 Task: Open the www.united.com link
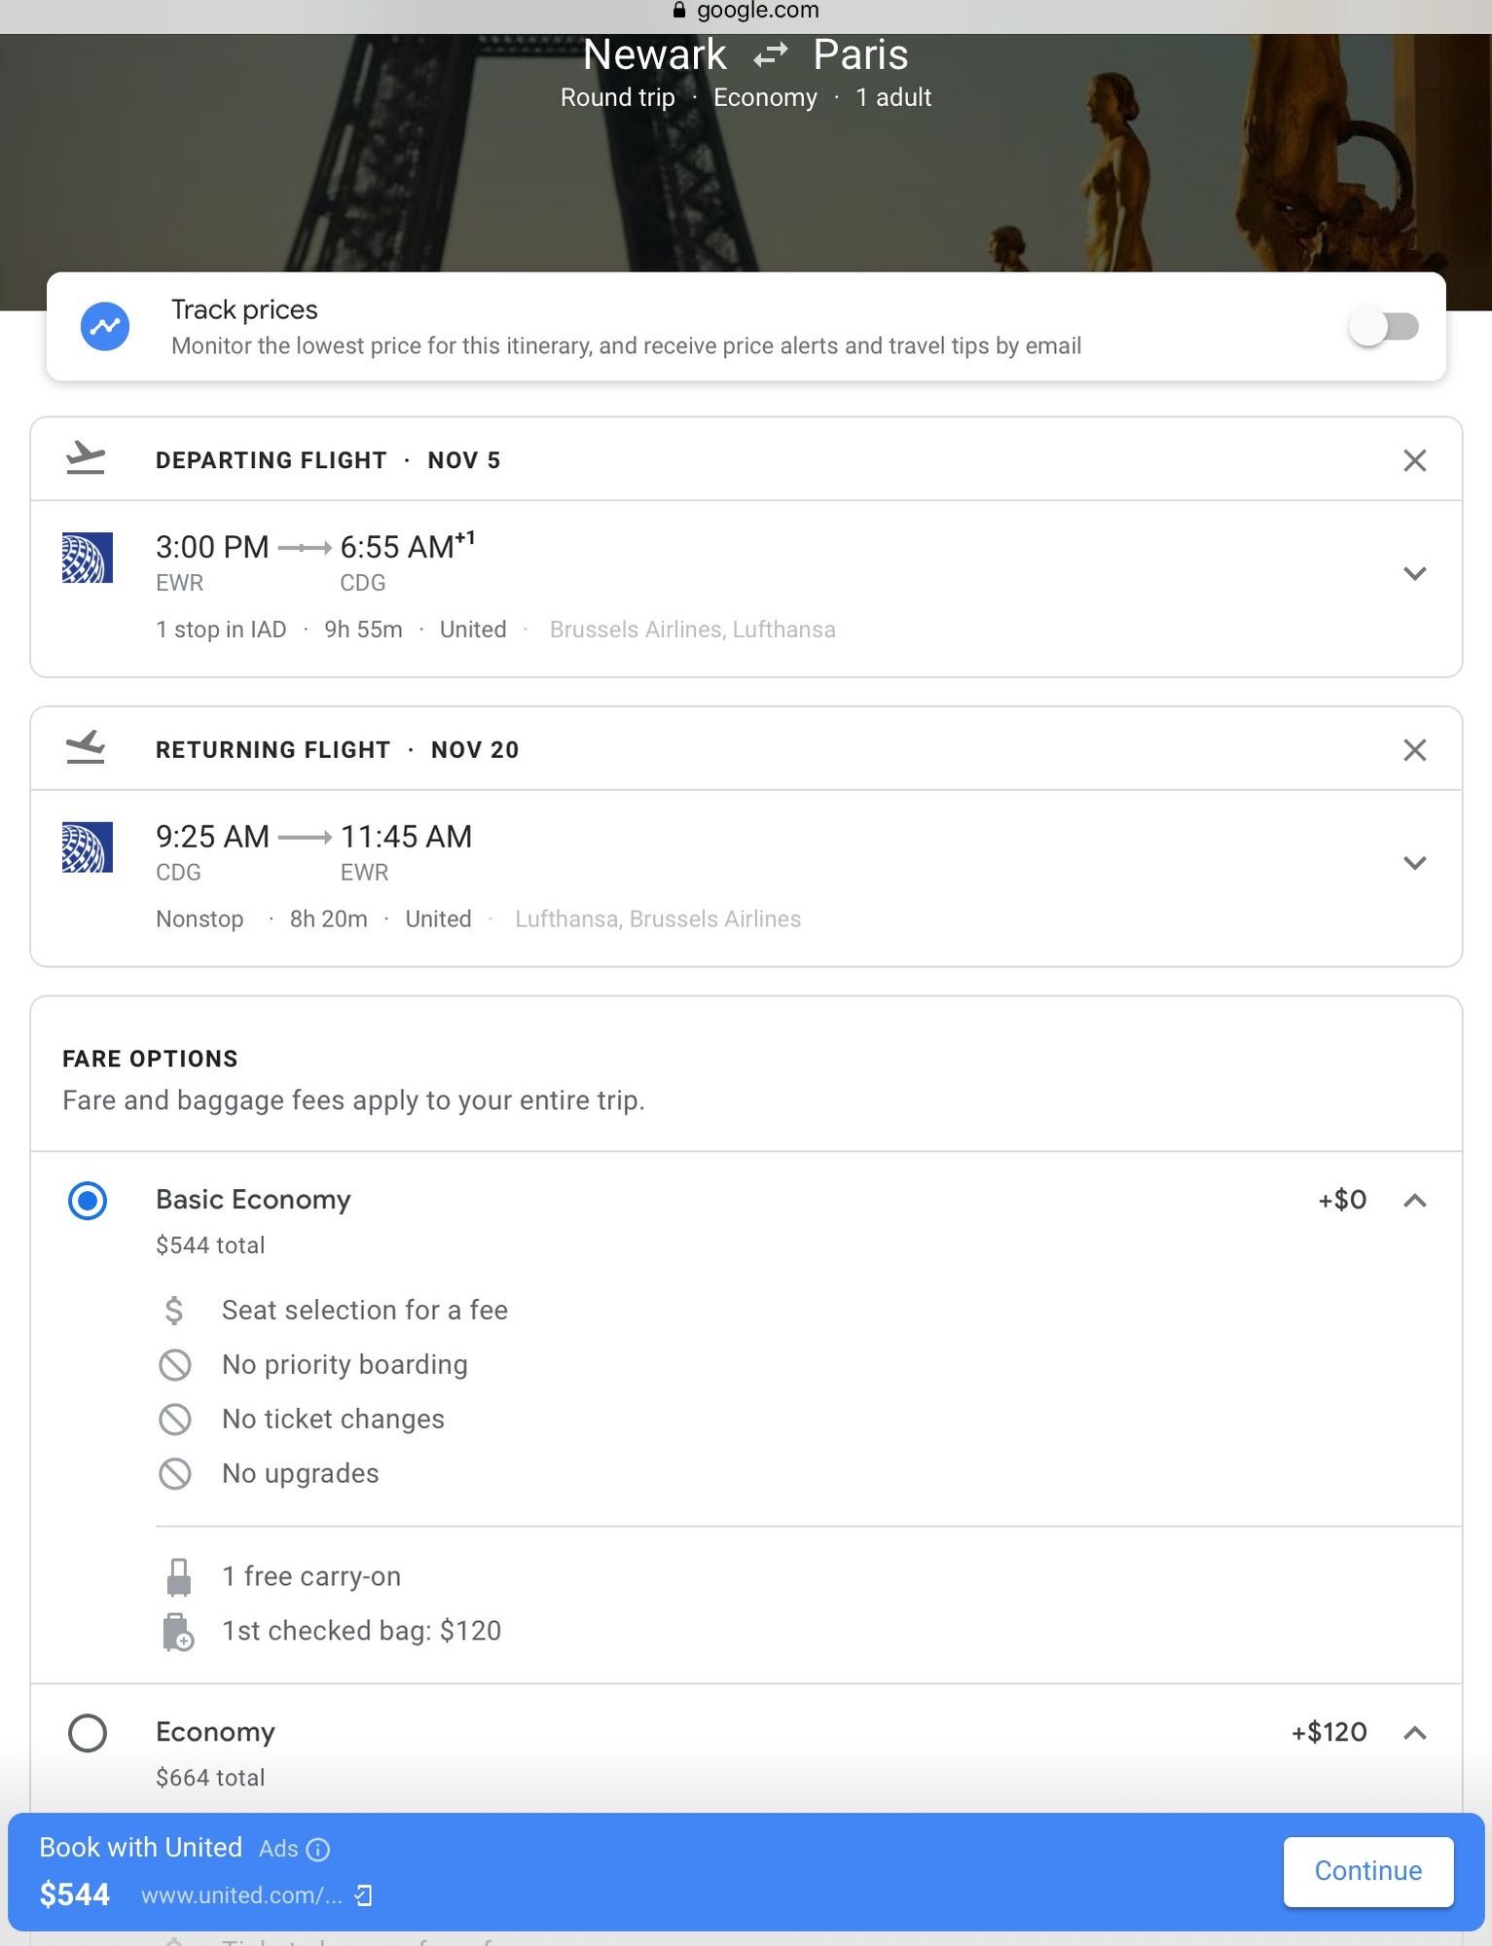[241, 1895]
